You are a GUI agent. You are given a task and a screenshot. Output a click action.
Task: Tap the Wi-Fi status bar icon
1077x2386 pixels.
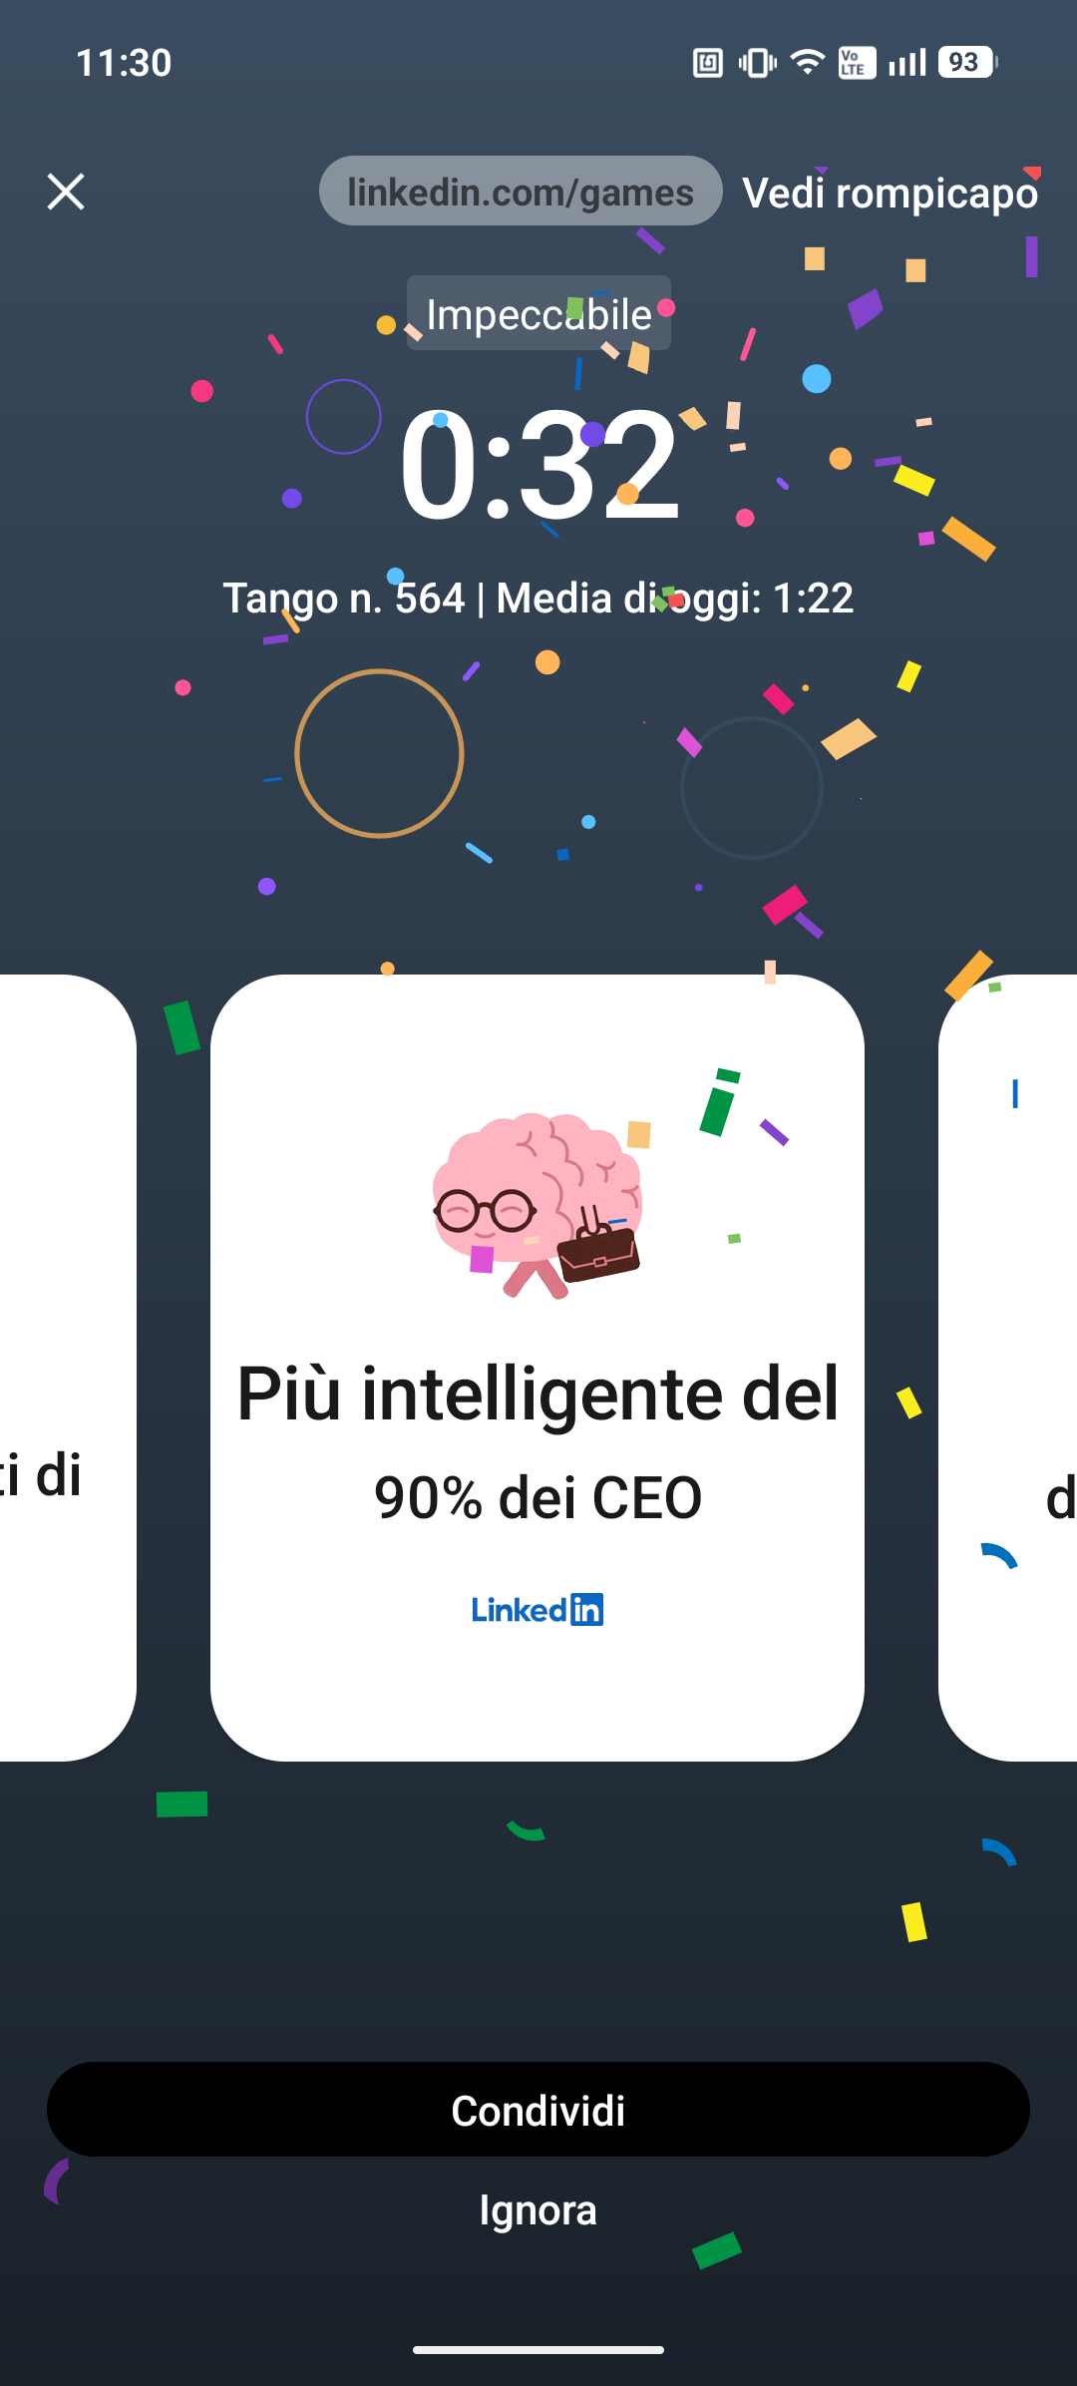click(x=807, y=63)
